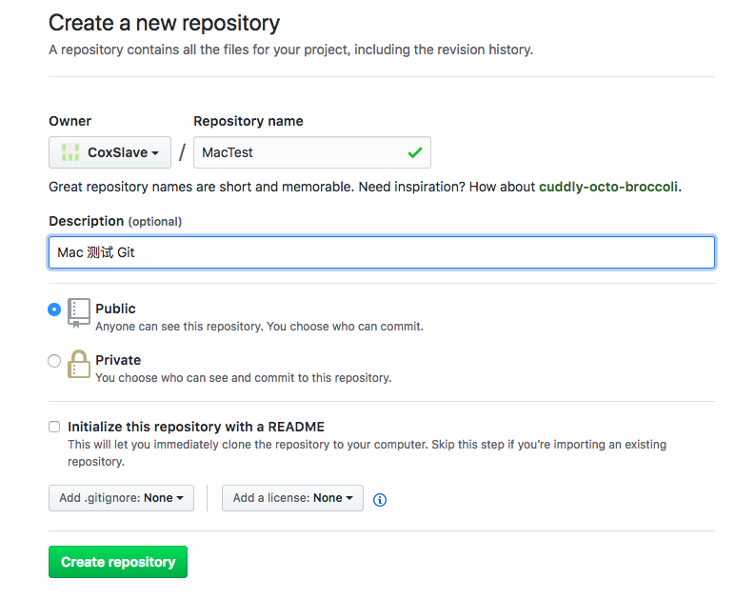Viewport: 756px width, 599px height.
Task: Use suggested name cuddly-octo-broccoli
Action: point(608,187)
